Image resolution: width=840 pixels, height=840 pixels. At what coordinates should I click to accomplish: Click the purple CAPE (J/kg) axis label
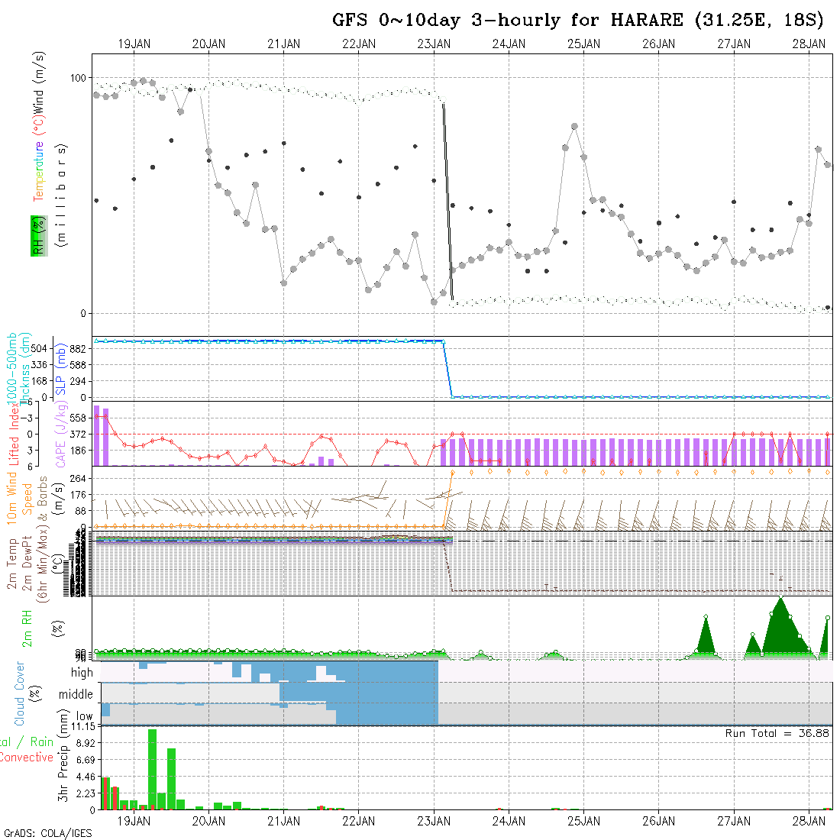click(39, 433)
